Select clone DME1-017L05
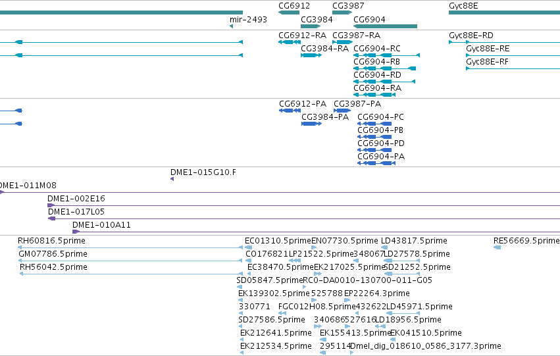Viewport: 560px width, 356px height. [304, 219]
